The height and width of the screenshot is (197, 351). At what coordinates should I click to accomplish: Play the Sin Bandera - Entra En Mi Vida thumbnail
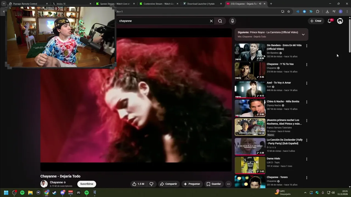[250, 52]
